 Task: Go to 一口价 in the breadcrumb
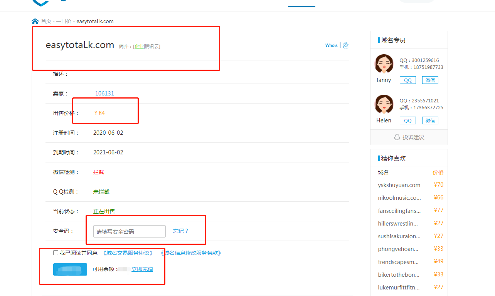(64, 21)
